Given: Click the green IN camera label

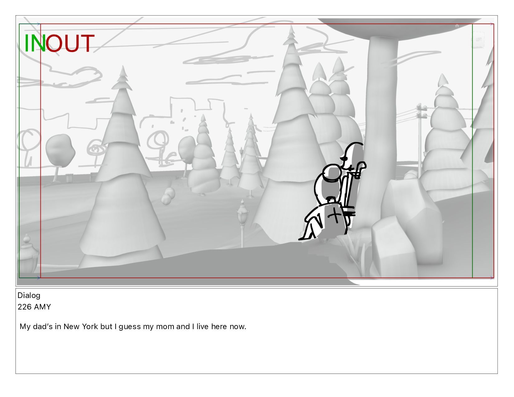Looking at the screenshot, I should [35, 43].
